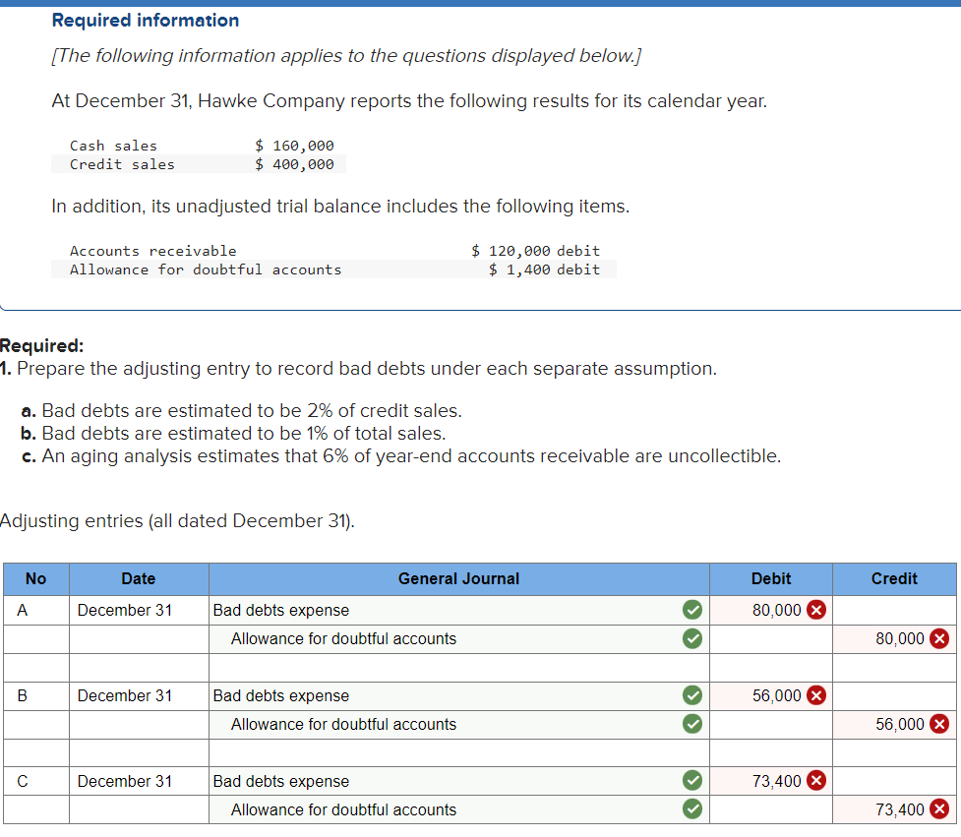The width and height of the screenshot is (961, 837).
Task: Click the General Journal column header
Action: tap(459, 579)
